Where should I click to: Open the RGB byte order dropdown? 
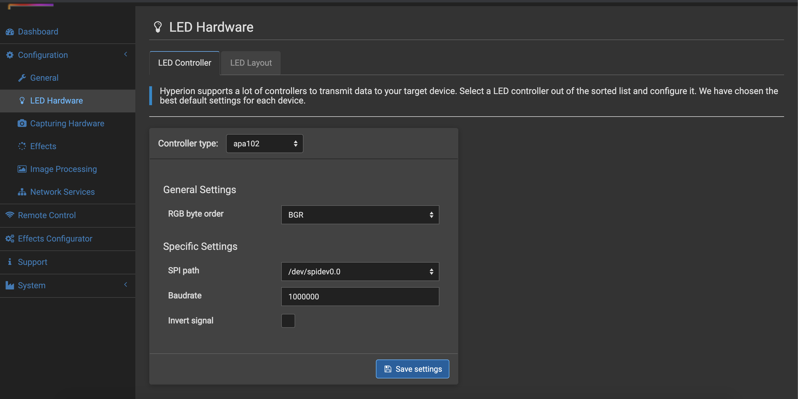click(x=360, y=215)
